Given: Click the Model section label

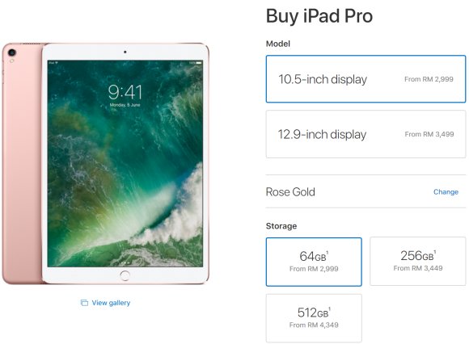Looking at the screenshot, I should (x=278, y=44).
